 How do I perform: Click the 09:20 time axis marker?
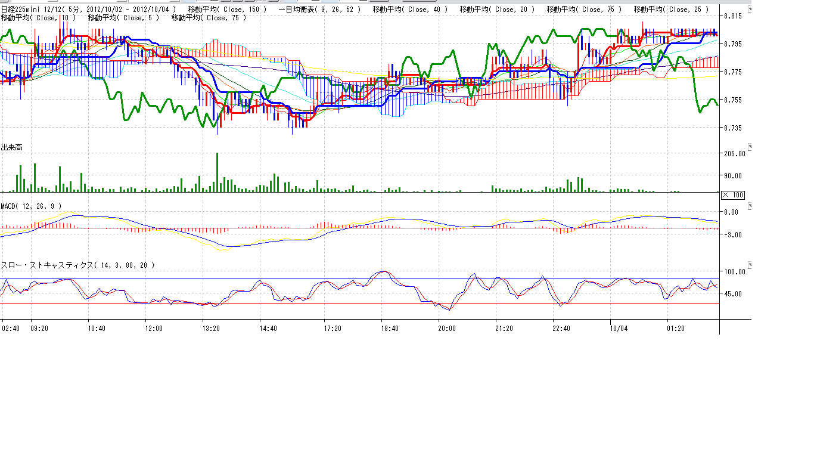(x=39, y=328)
